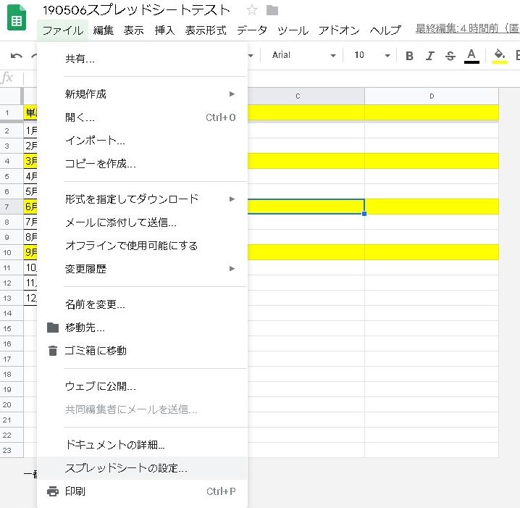Screen dimensions: 520x508
Task: Select ドキュメントの詳細... menu entry
Action: [x=142, y=444]
